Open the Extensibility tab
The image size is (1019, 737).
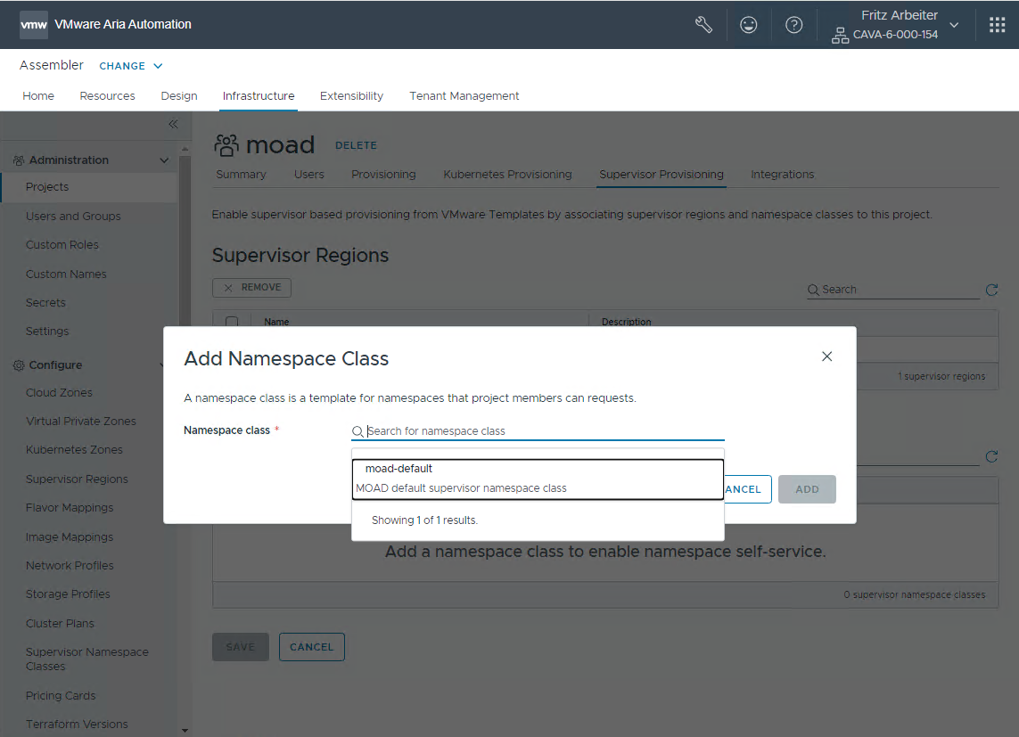(x=351, y=96)
